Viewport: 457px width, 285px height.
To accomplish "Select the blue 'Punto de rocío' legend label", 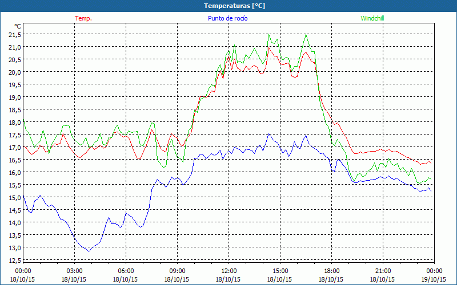I will (227, 18).
